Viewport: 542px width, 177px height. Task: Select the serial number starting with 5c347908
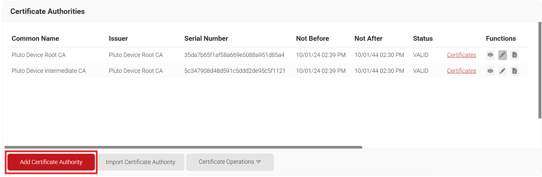pos(235,71)
